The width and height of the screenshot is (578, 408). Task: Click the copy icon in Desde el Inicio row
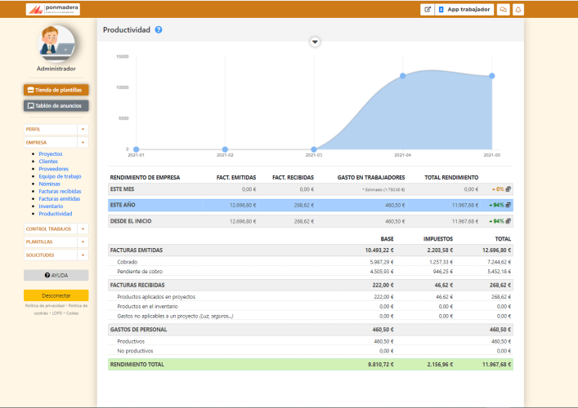pos(509,221)
